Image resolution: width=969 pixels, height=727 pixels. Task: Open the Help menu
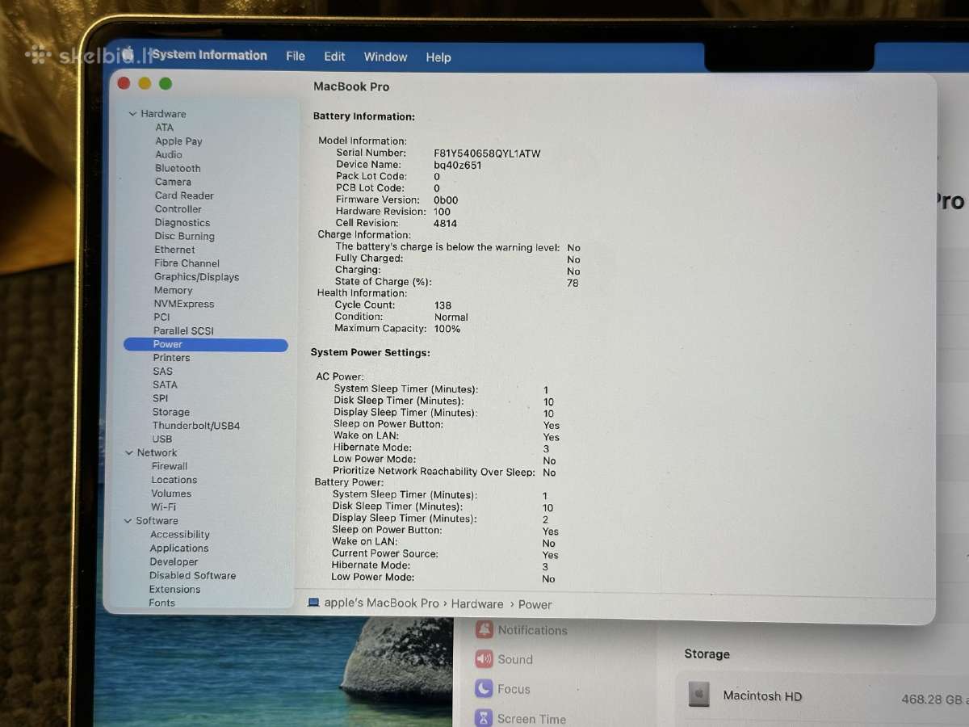(x=438, y=57)
